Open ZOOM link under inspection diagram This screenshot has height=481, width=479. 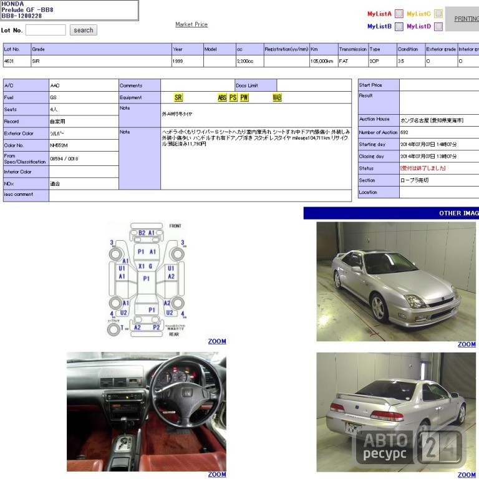tap(217, 341)
